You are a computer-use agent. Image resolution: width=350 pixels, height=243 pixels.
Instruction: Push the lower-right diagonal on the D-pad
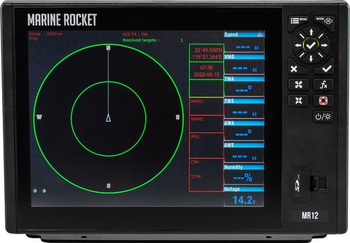pos(320,55)
